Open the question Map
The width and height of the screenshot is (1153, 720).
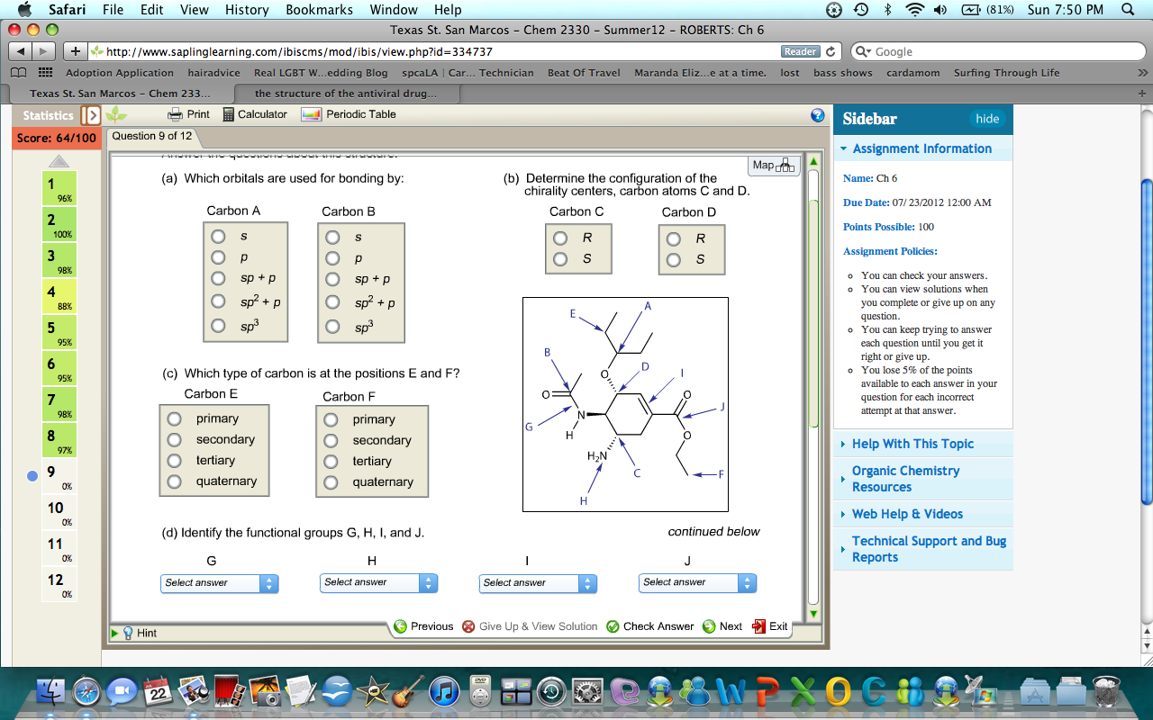[774, 165]
